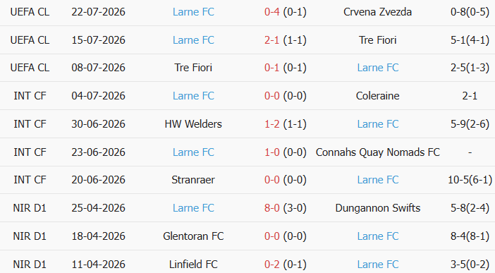The width and height of the screenshot is (495, 273).
Task: Open Larne FC link in 15-07-2026 row
Action: [193, 40]
